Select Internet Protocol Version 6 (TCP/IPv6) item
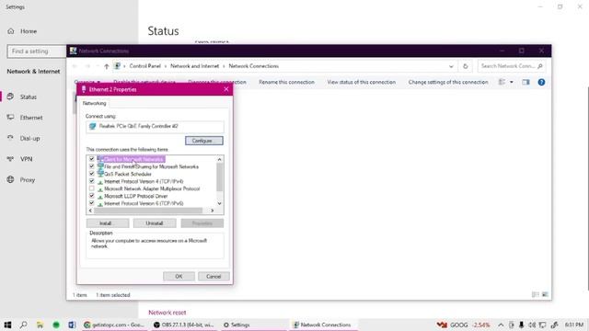 tap(144, 203)
